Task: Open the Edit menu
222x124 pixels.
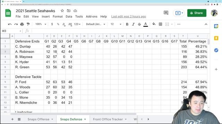Action: point(26,17)
